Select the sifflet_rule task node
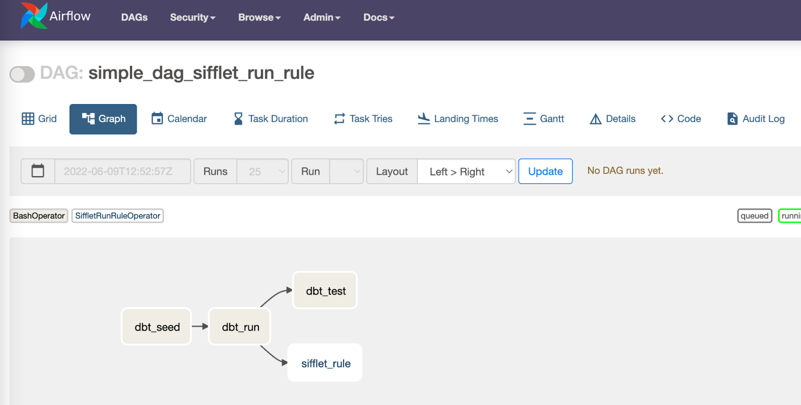The height and width of the screenshot is (405, 801). (325, 363)
